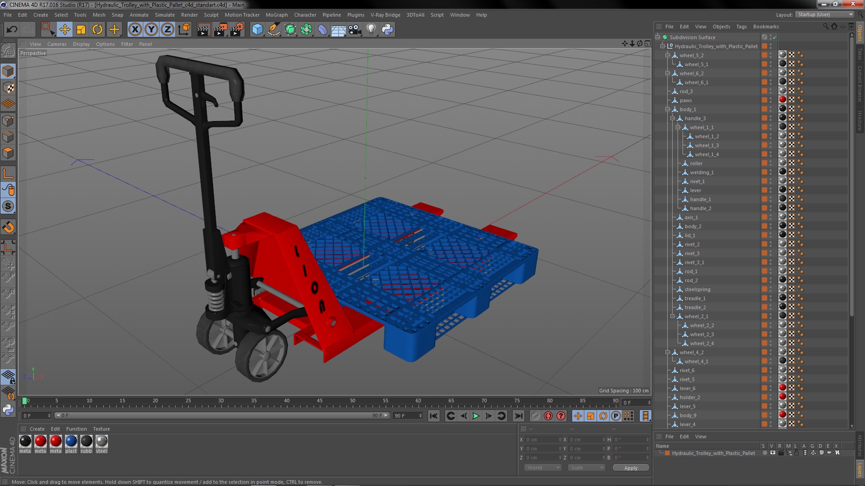The width and height of the screenshot is (865, 486).
Task: Select the blue plastic material swatch
Action: point(71,440)
